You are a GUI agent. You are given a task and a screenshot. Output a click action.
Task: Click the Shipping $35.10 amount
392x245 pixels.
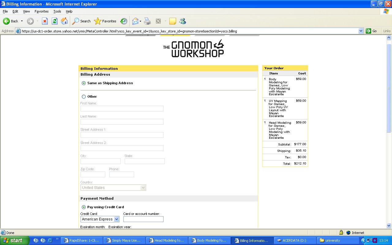pyautogui.click(x=301, y=151)
